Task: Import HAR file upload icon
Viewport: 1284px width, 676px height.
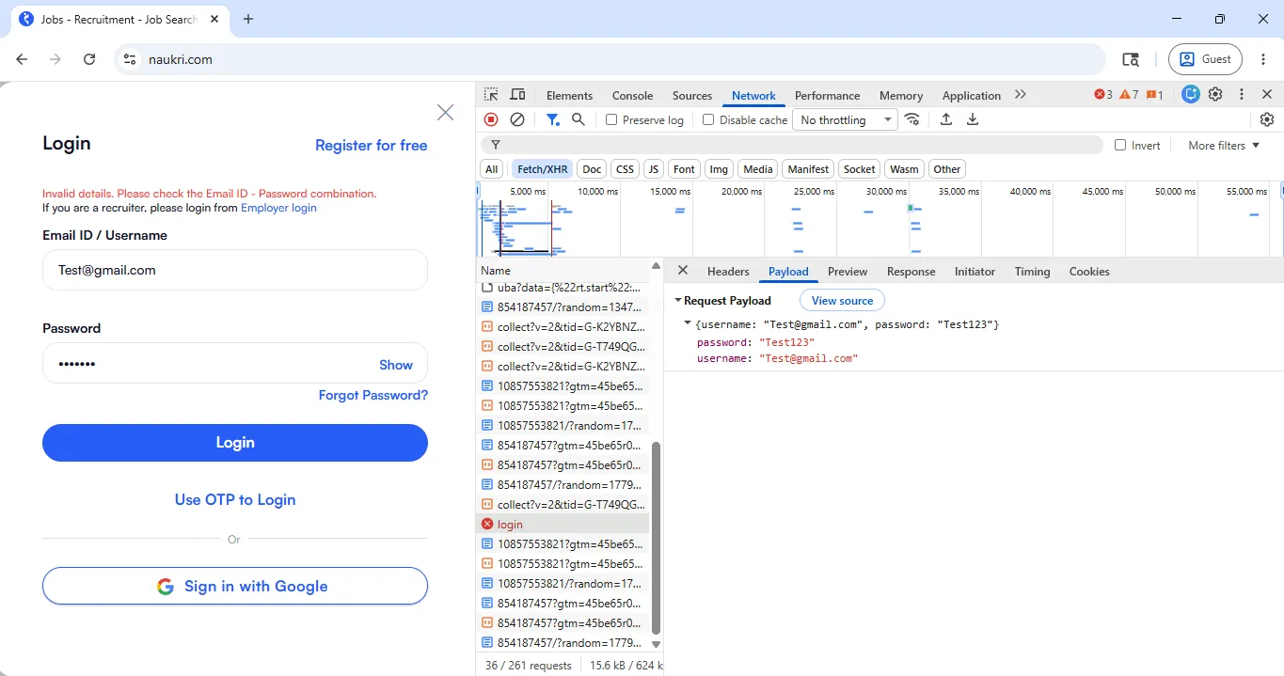Action: [946, 119]
